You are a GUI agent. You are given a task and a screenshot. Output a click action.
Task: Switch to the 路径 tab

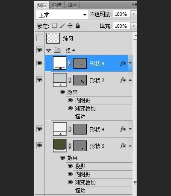(x=72, y=5)
